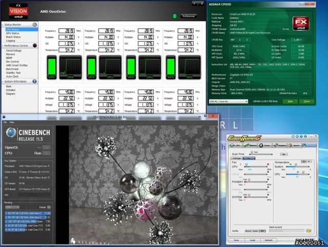Click the Cinebench globe logo
The image size is (328, 247).
[11, 133]
